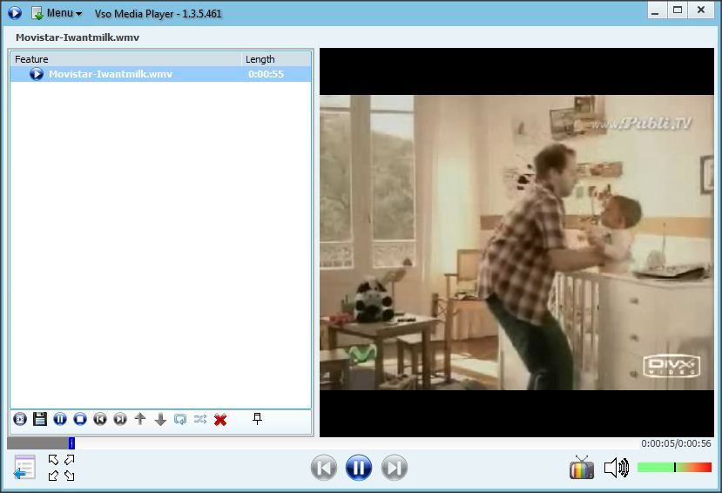The image size is (722, 493).
Task: Minimize the Vso Media Player window
Action: (x=655, y=10)
